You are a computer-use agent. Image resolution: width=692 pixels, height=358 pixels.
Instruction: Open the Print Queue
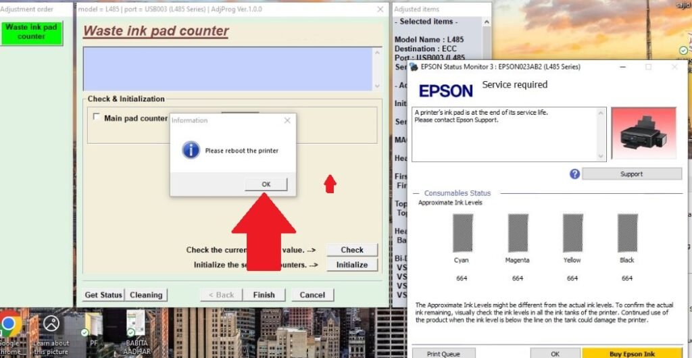pos(443,353)
